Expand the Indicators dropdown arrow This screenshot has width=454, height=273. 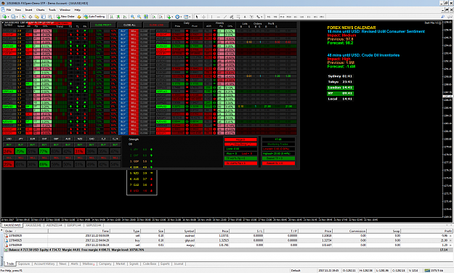[172, 17]
